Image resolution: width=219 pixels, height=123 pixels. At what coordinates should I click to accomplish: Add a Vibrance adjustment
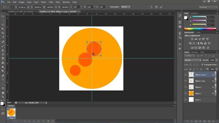207,39
